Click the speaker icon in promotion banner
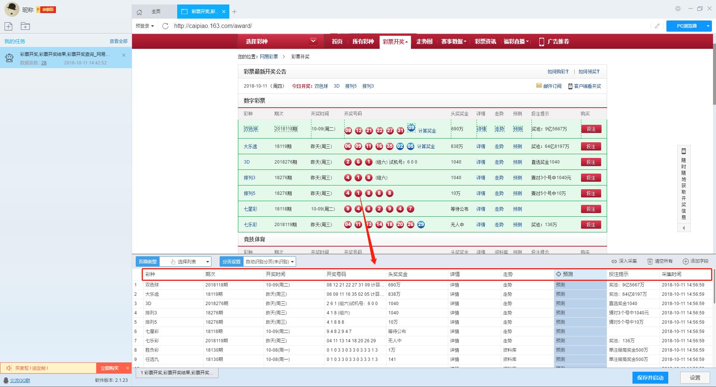The image size is (716, 387). 9,368
